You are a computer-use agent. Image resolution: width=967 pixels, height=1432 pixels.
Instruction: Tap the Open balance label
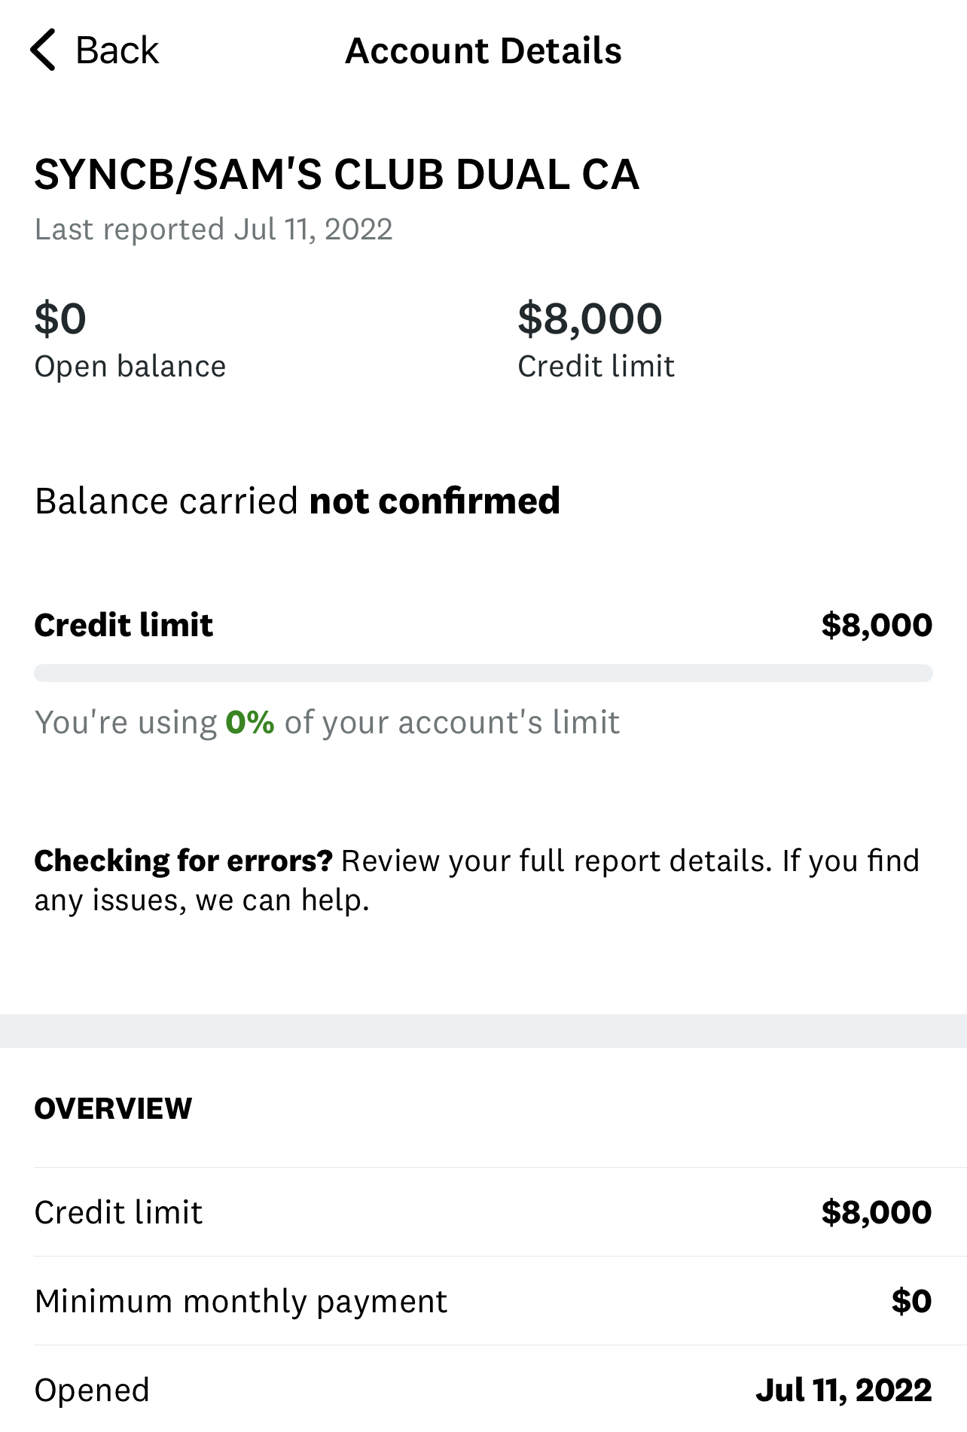pos(130,367)
